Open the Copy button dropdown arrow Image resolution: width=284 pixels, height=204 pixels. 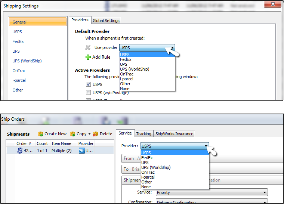[89, 134]
